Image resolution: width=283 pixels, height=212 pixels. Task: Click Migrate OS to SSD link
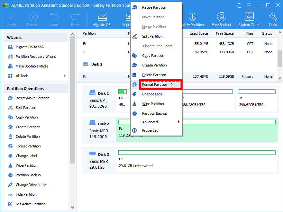coord(30,47)
